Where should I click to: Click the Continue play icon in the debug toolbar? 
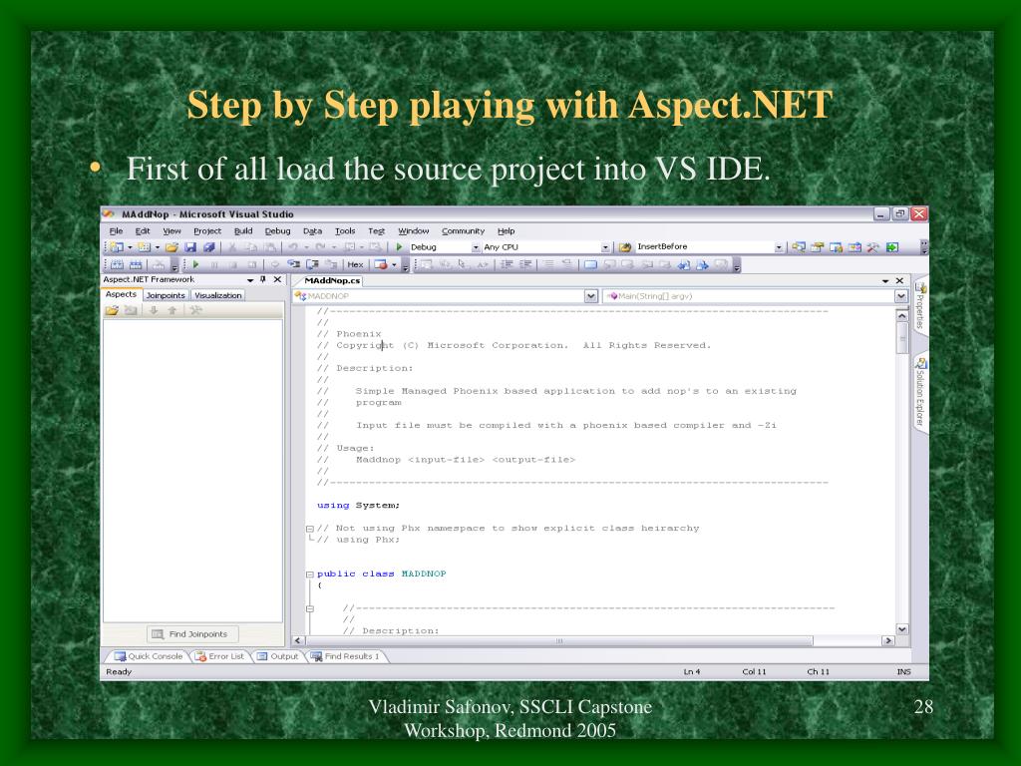195,264
